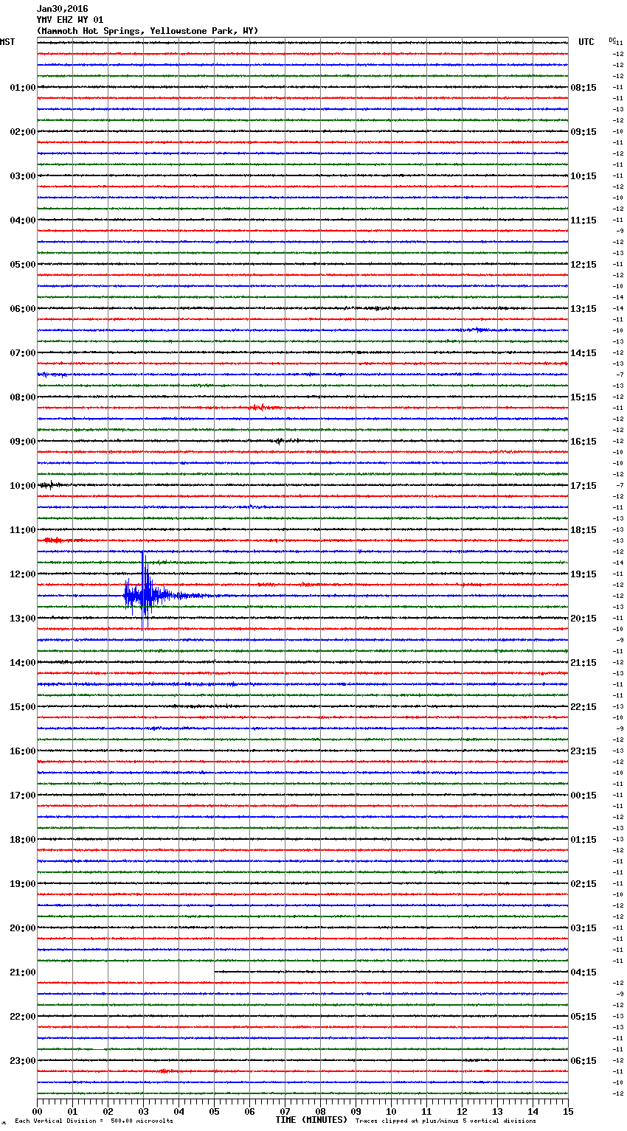
Task: Select the station code YMV EHZ WY 01
Action: 70,20
